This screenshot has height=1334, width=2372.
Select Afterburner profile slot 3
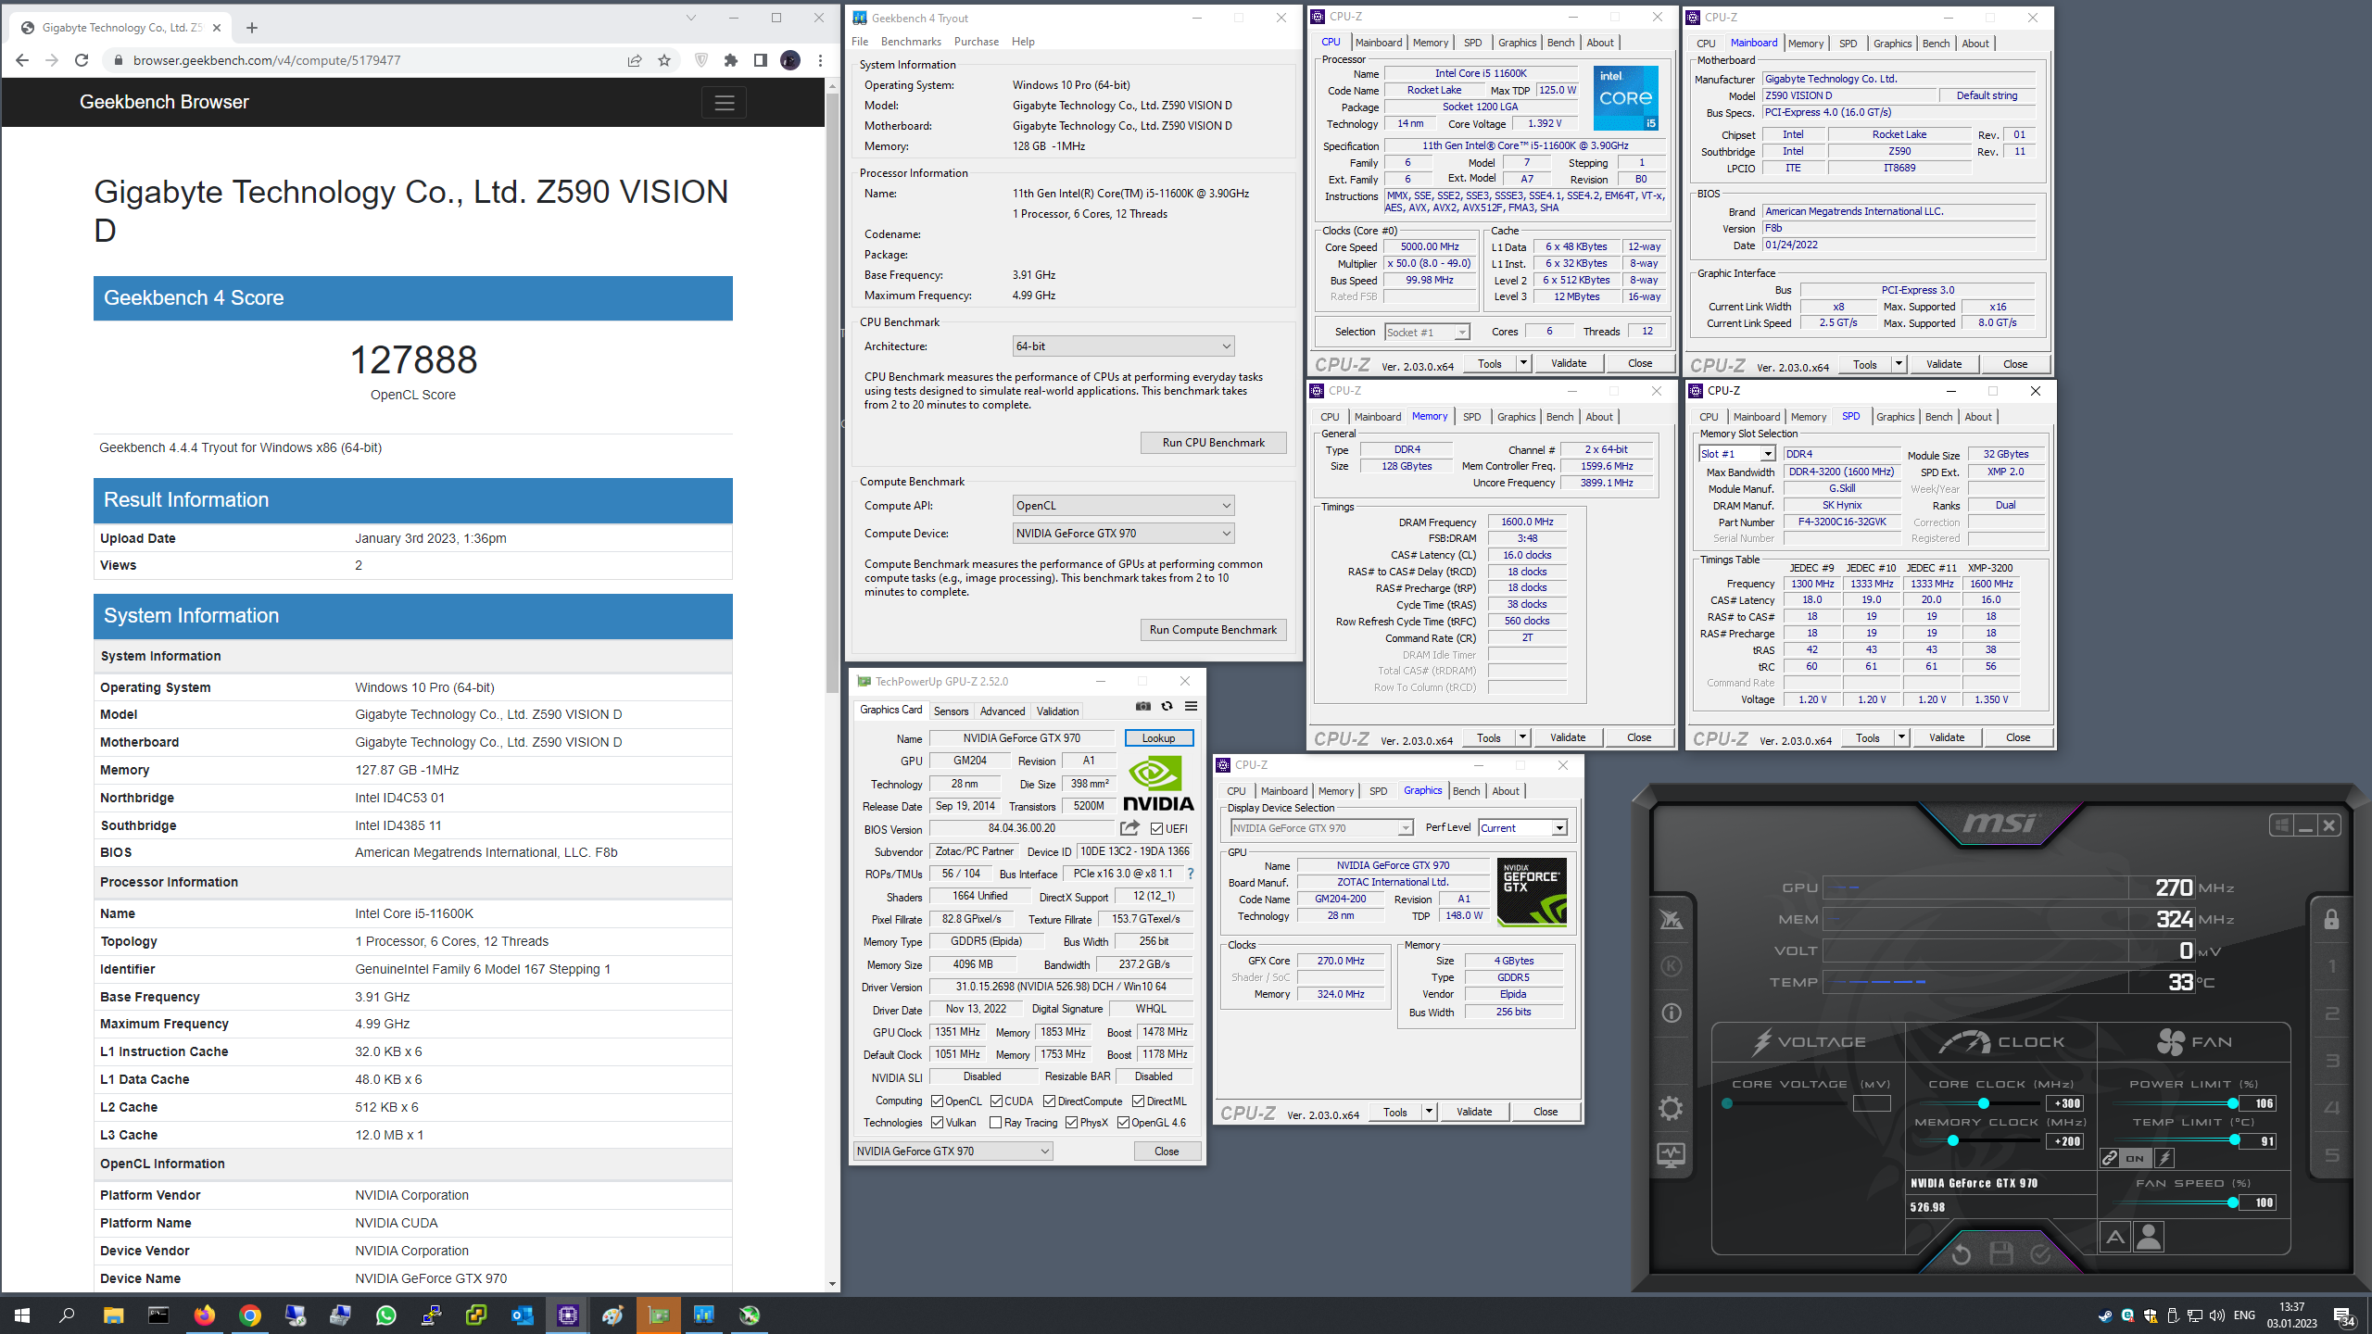click(2332, 1061)
